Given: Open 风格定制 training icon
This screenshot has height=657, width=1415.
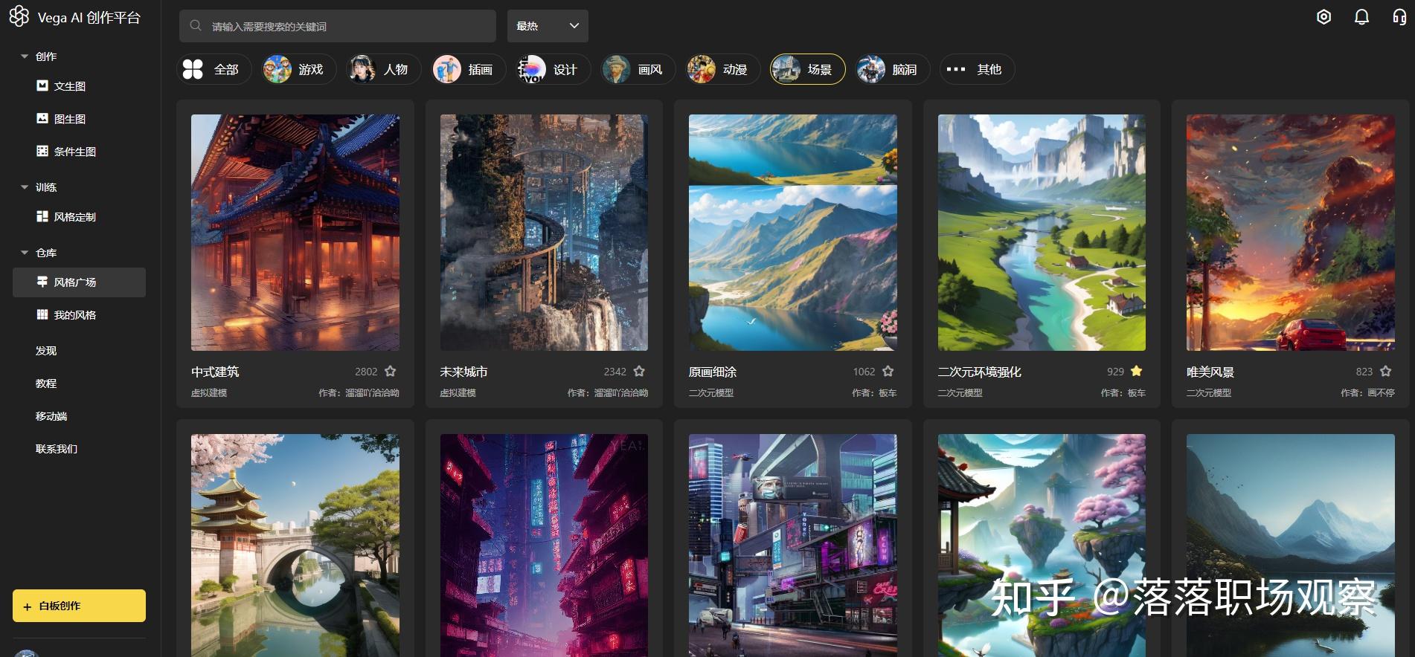Looking at the screenshot, I should 42,217.
